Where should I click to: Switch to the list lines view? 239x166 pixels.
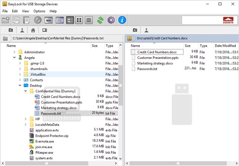(89, 20)
